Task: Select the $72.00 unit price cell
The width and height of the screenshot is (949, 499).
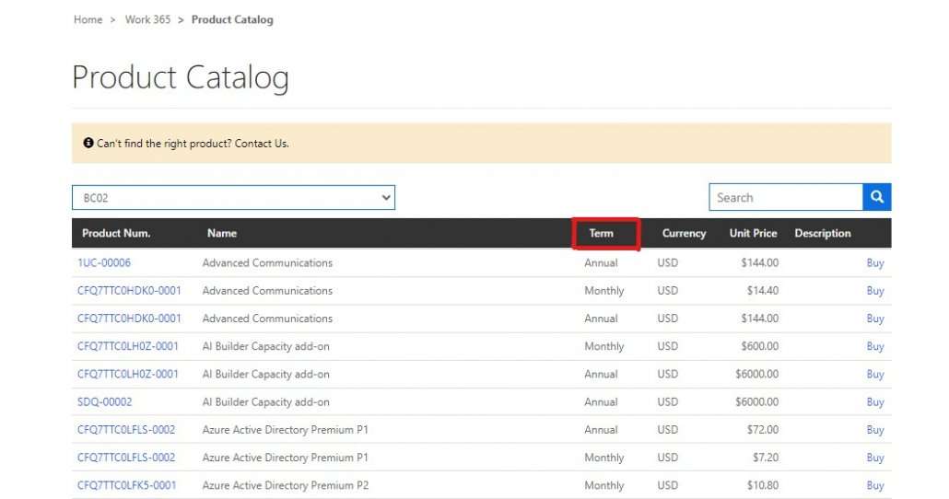Action: (763, 429)
